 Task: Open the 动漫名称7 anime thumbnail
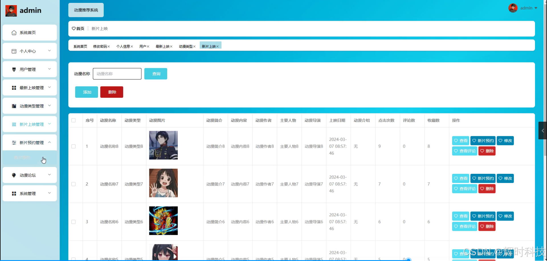(164, 183)
